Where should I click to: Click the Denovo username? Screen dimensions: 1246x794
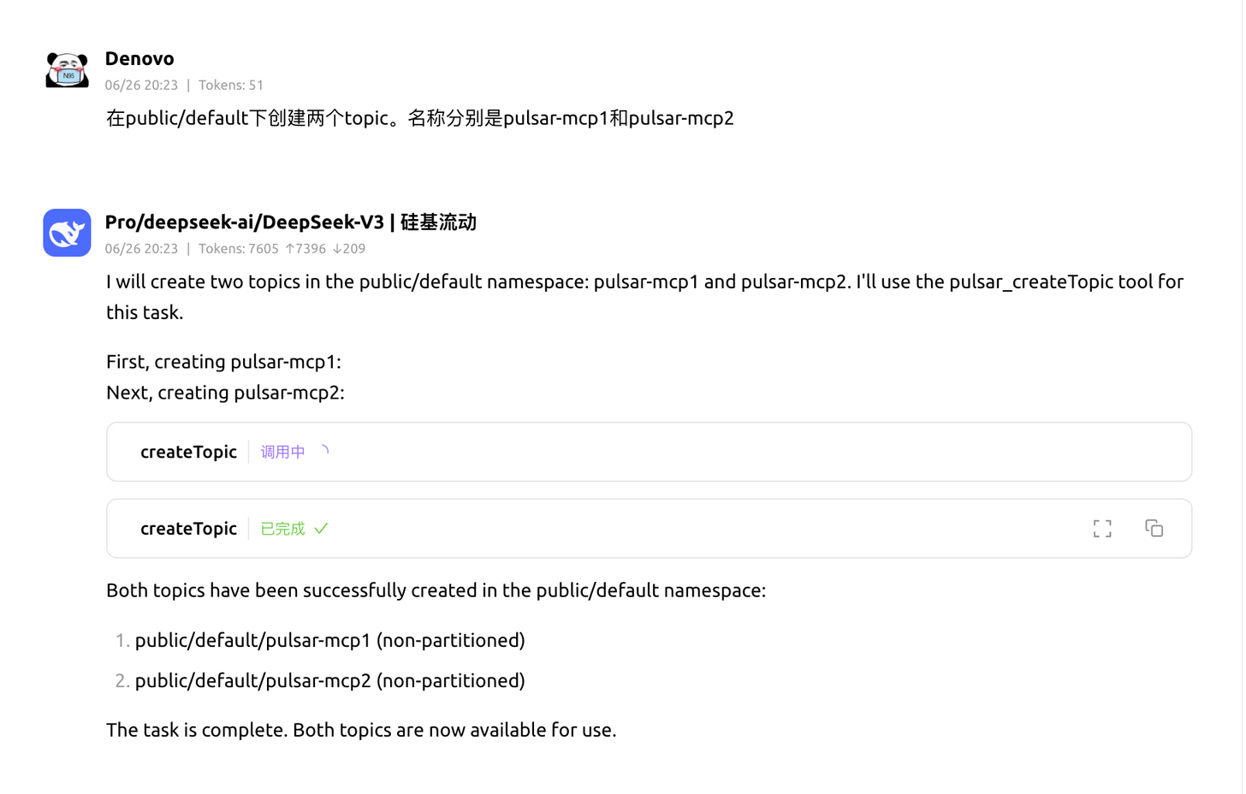[139, 58]
